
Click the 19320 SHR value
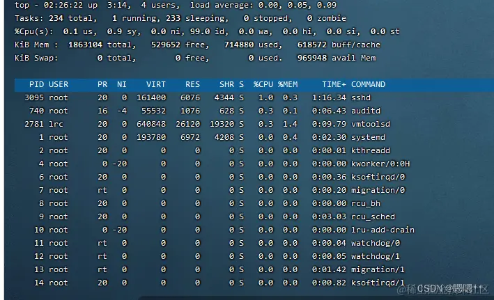pos(222,124)
